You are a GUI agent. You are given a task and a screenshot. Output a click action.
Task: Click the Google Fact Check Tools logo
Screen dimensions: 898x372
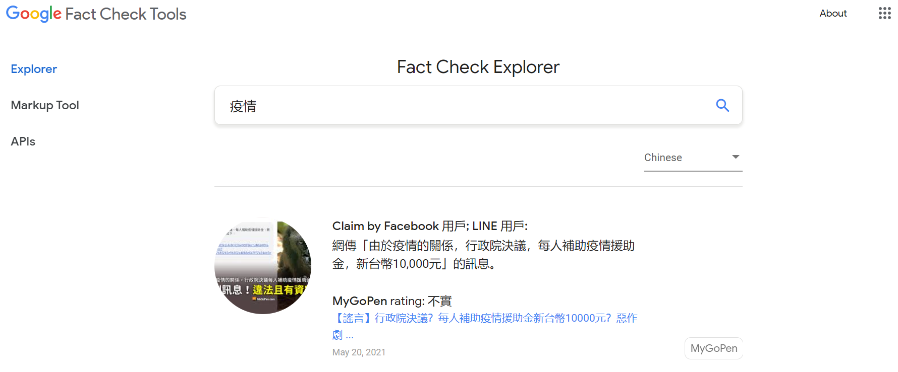coord(96,14)
